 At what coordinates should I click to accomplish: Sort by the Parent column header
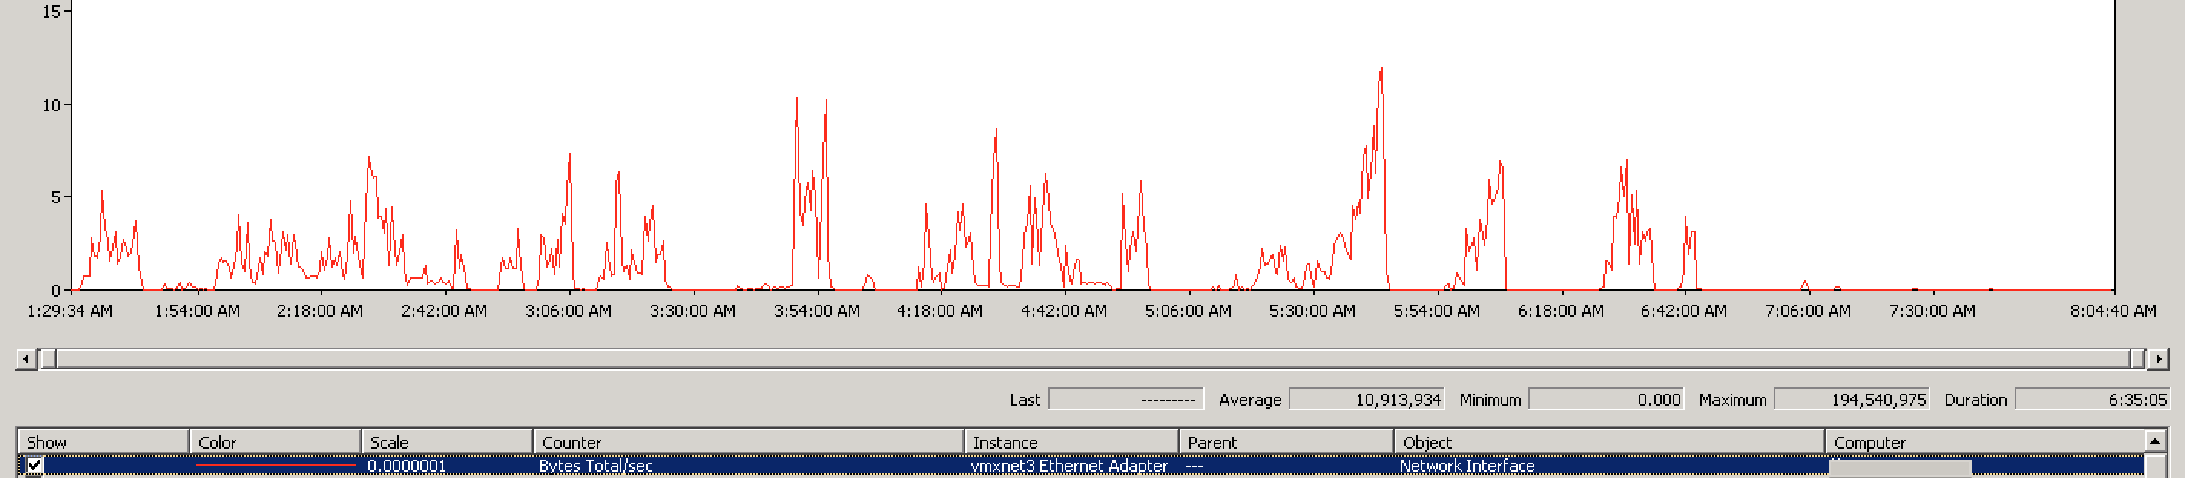point(1287,443)
